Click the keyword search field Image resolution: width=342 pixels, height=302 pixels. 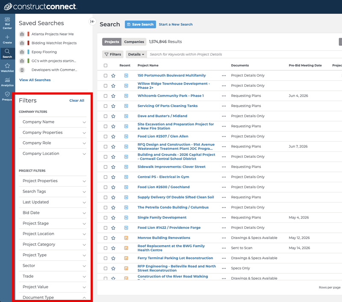[x=244, y=54]
